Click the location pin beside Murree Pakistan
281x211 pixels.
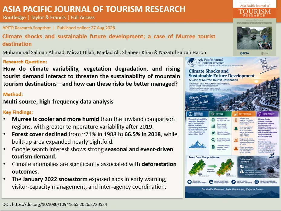tap(269, 87)
